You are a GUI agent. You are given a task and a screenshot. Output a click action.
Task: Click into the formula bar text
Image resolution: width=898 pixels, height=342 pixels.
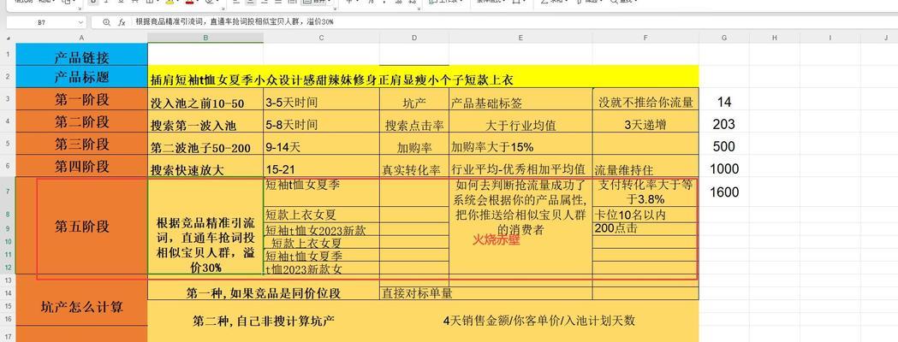point(235,22)
